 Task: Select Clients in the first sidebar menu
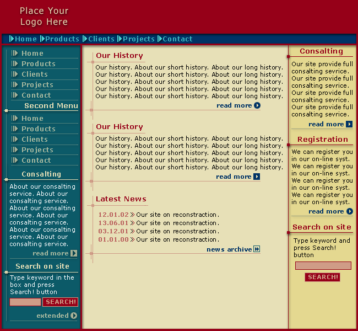click(x=35, y=74)
